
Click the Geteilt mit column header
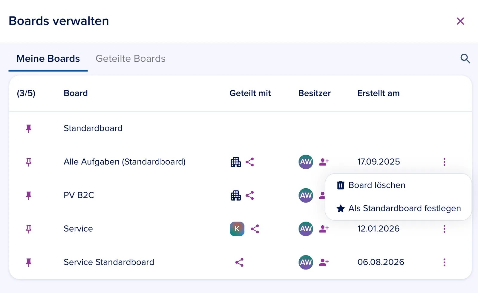(250, 93)
